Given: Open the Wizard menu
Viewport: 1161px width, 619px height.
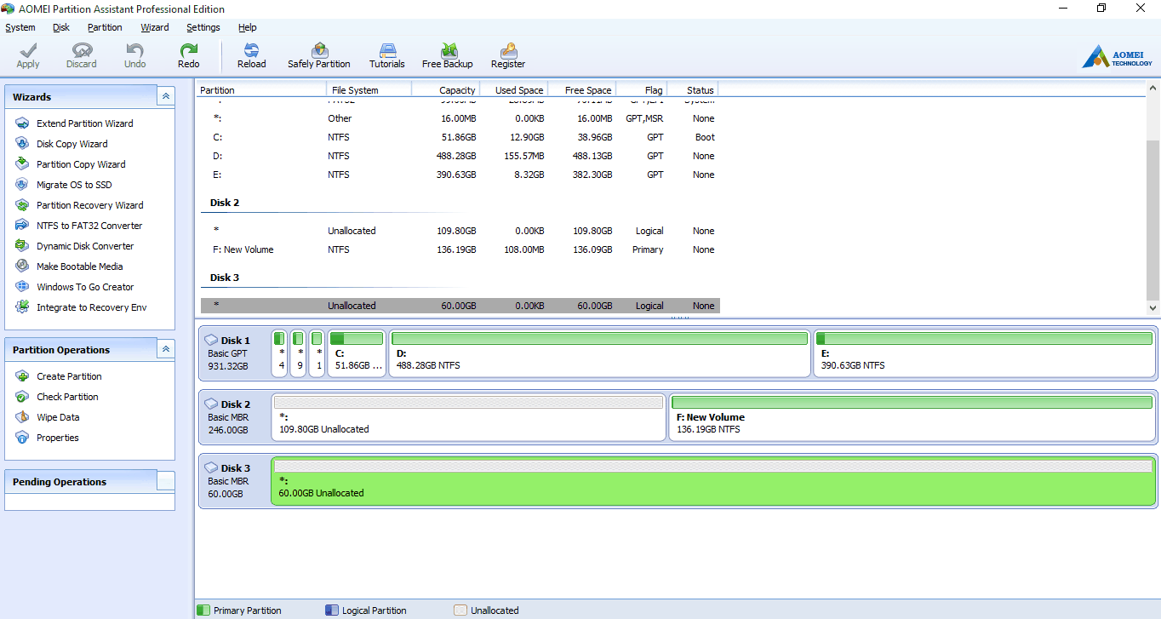Looking at the screenshot, I should (155, 27).
